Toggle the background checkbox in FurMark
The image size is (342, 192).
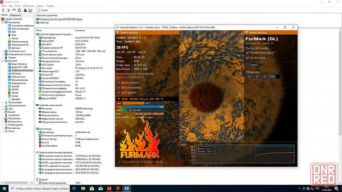[x=248, y=58]
